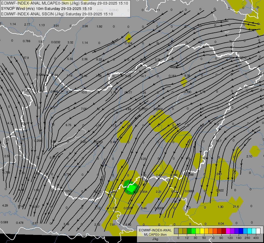
Task: Click the map value 4.86
Action: 128,109
